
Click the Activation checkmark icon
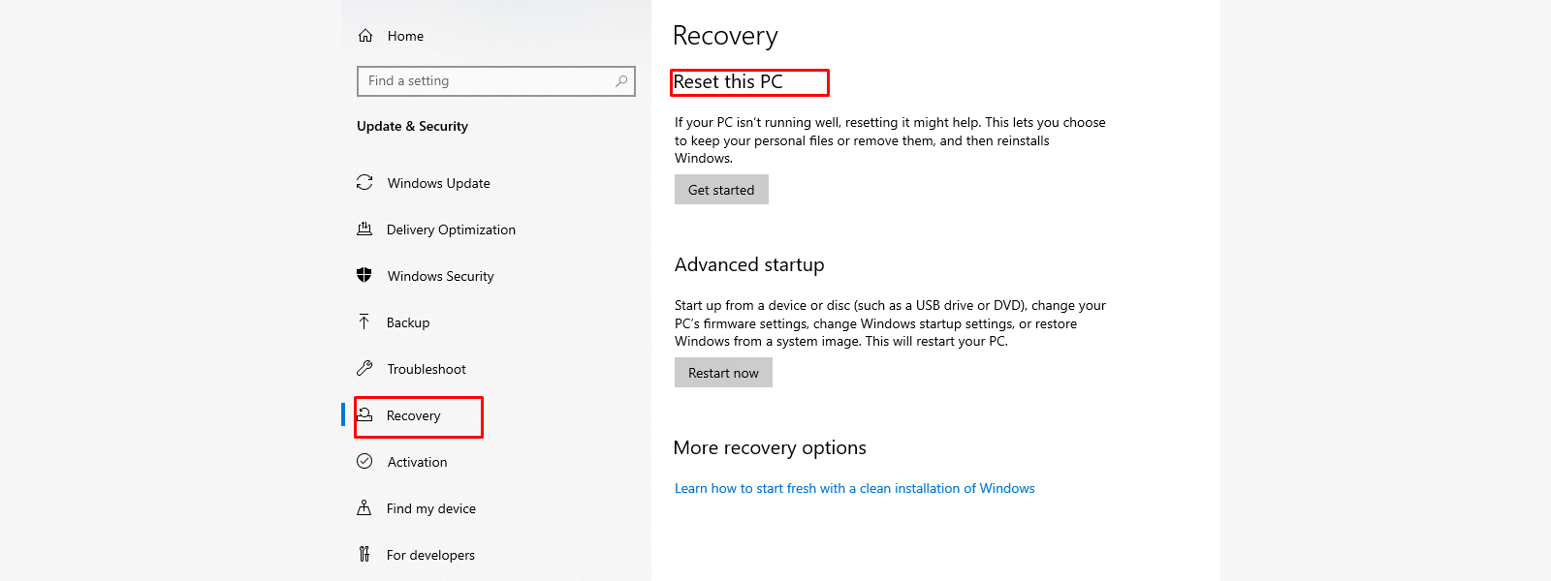(364, 461)
